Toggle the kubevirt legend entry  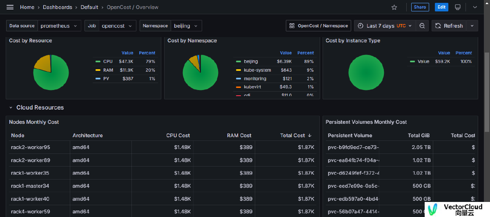coord(252,87)
